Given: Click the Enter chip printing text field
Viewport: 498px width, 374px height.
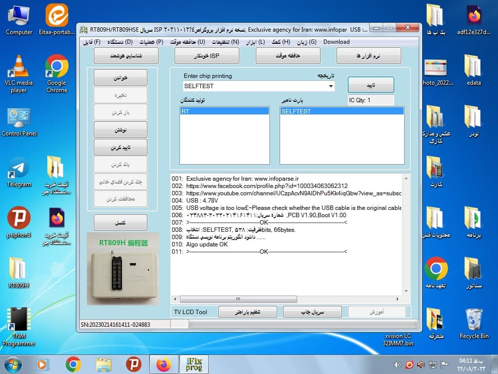Looking at the screenshot, I should (x=255, y=86).
